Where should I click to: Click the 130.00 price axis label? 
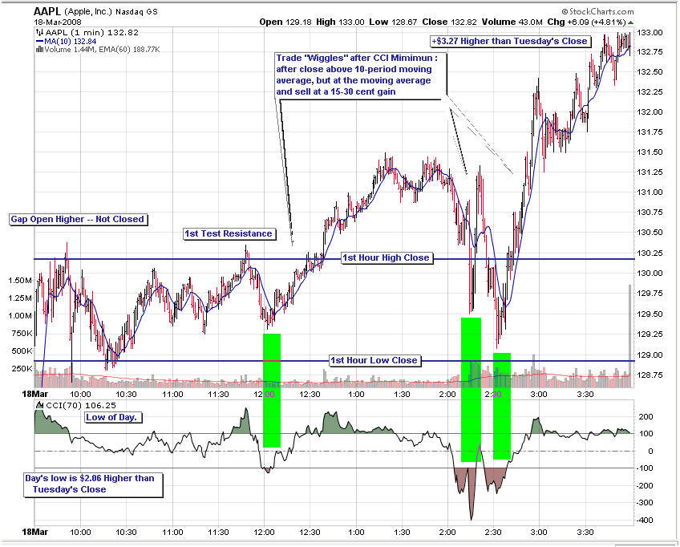click(x=650, y=273)
